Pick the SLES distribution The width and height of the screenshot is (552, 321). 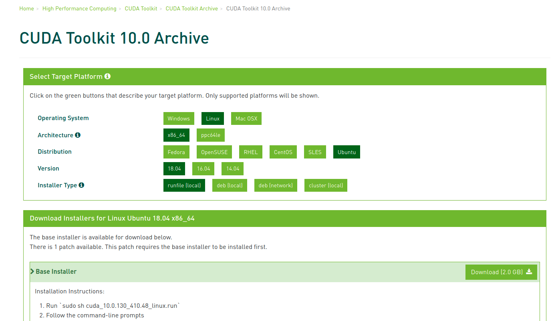[315, 152]
